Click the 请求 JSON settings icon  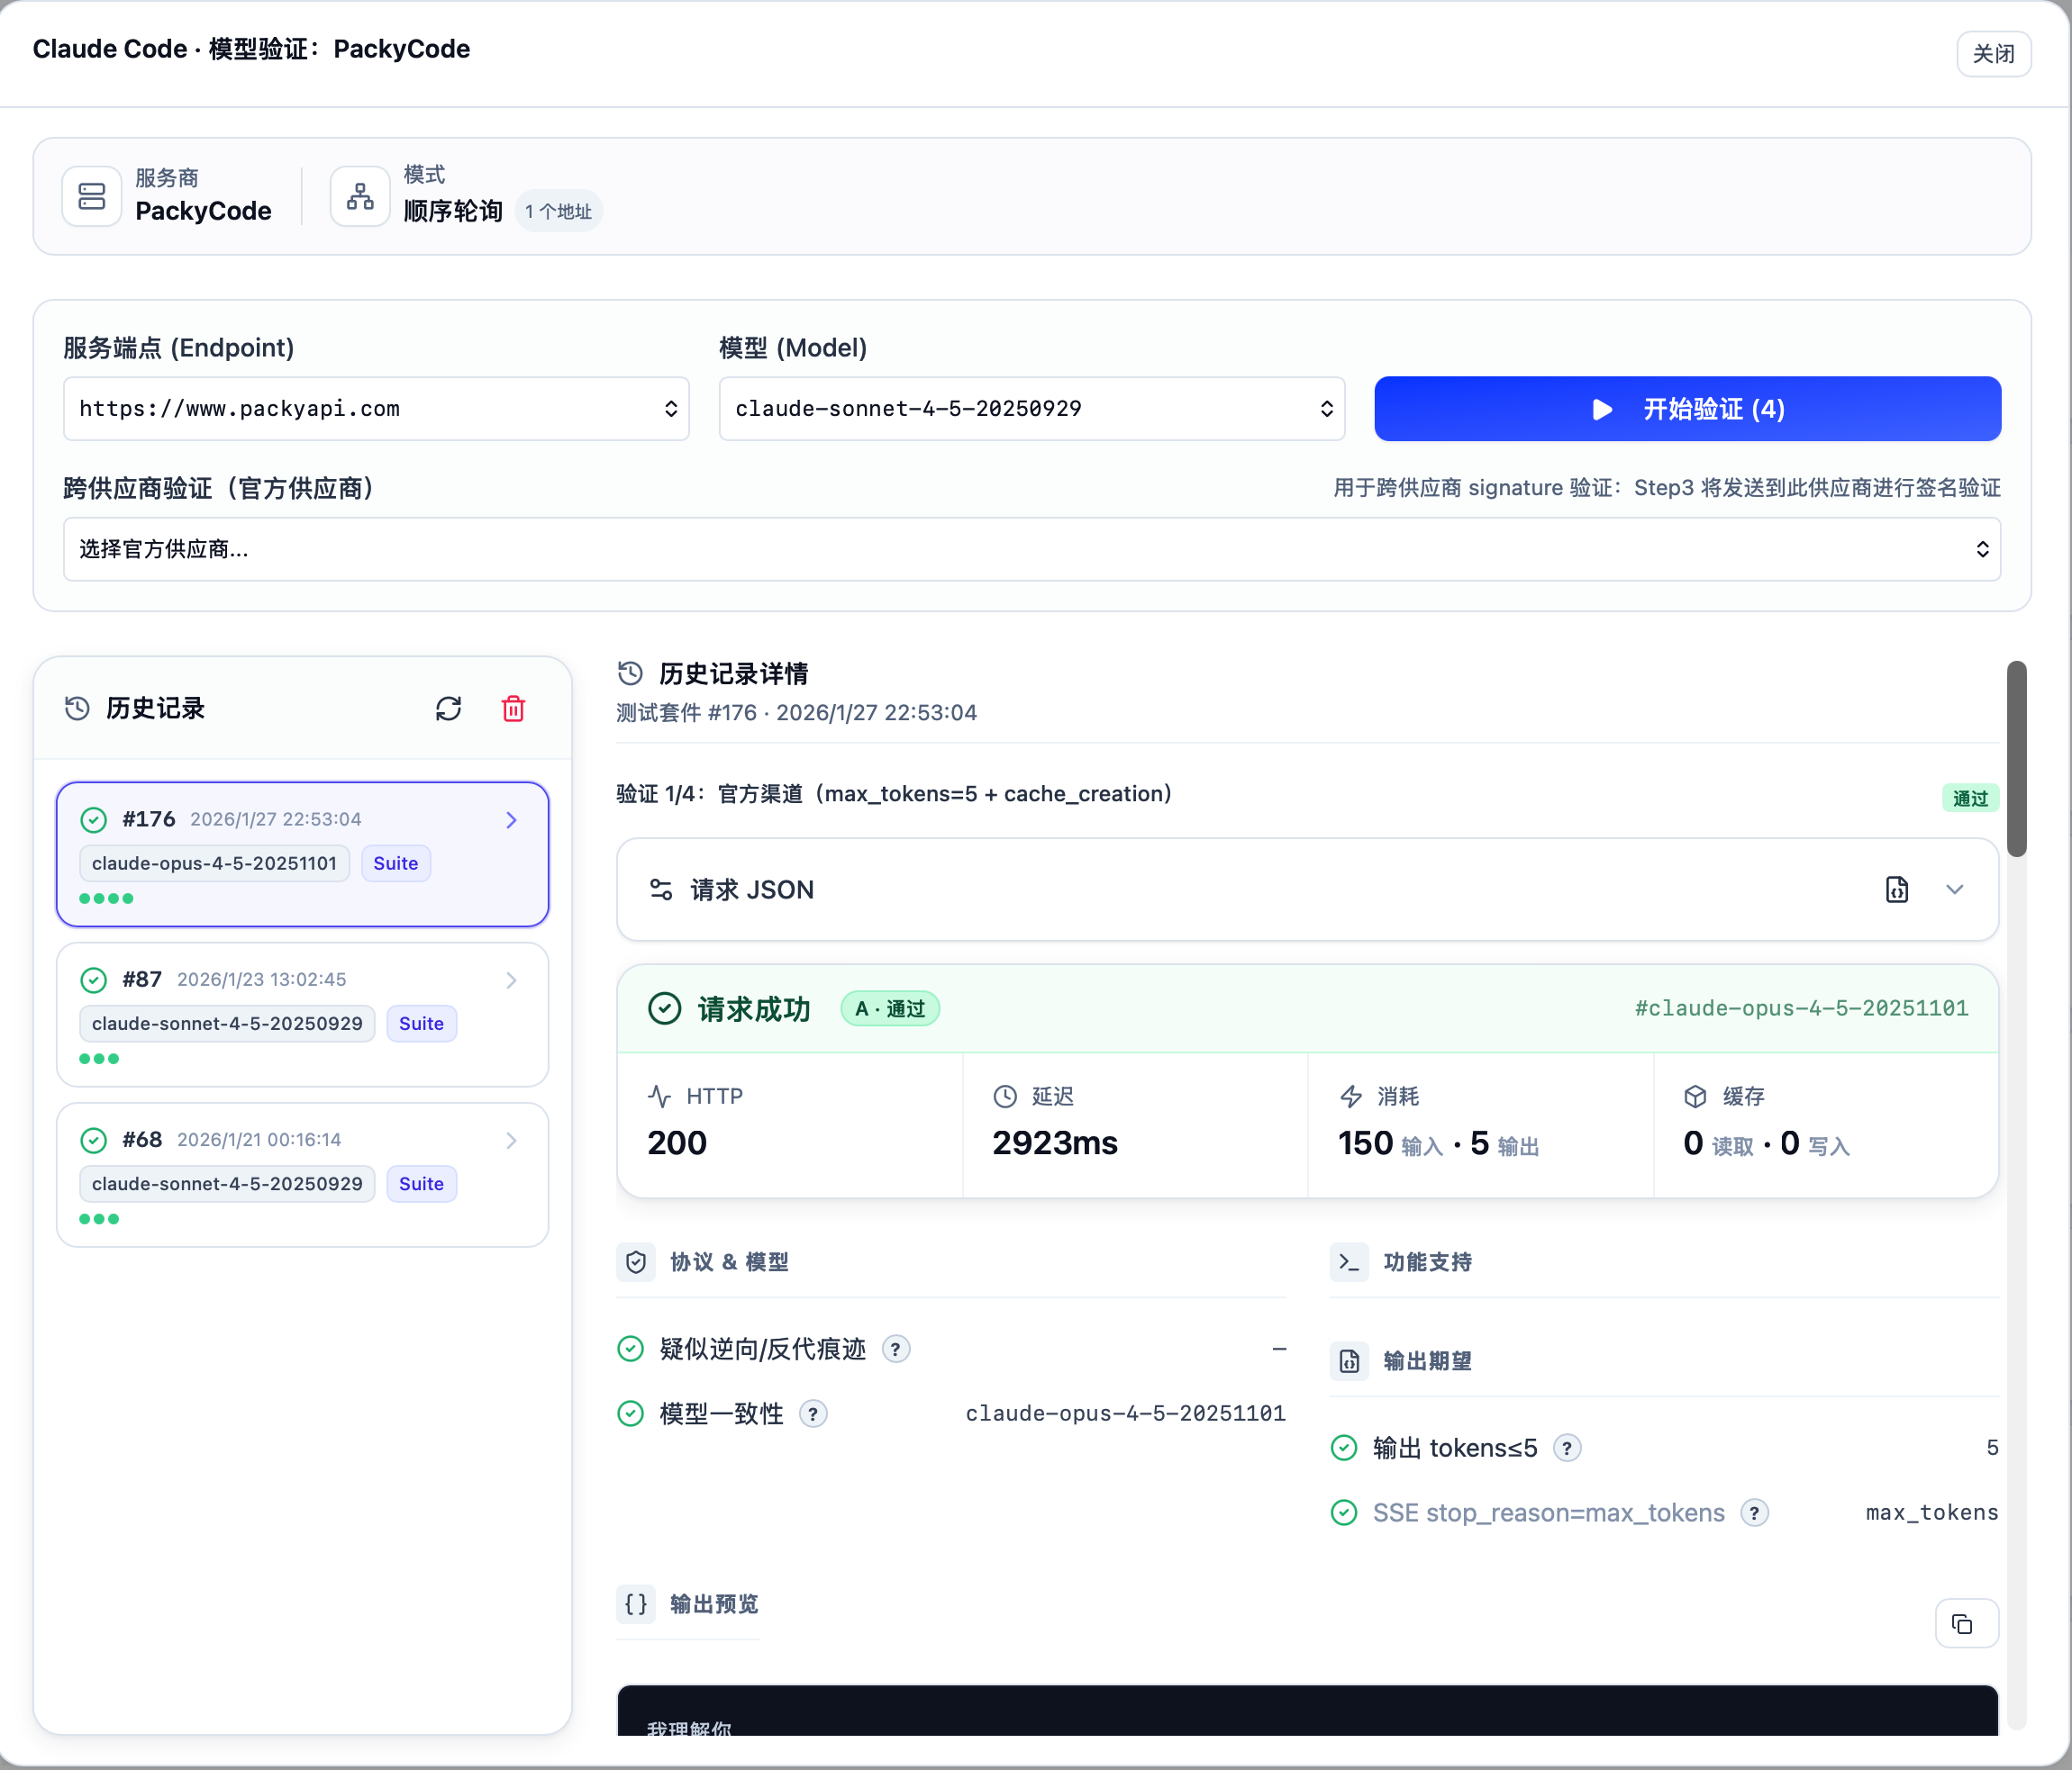tap(661, 890)
